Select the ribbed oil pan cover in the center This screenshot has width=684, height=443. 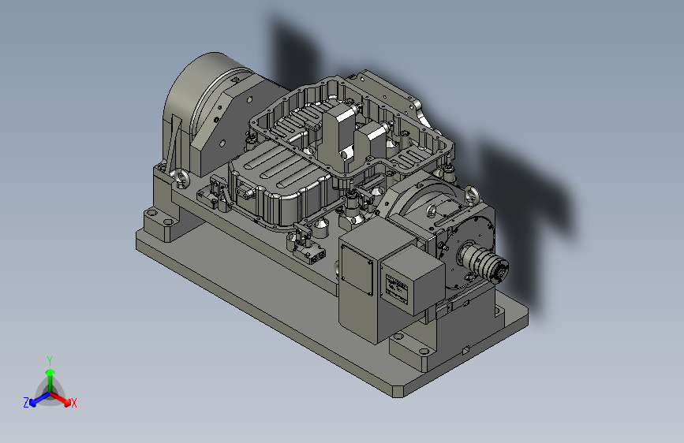(x=282, y=182)
